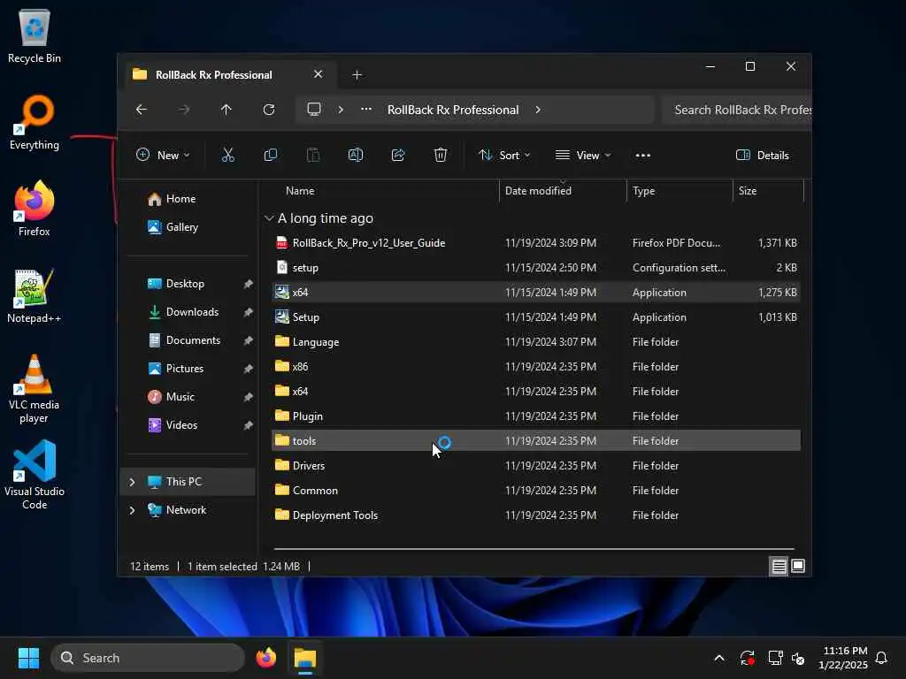Click the forward navigation arrow

(184, 110)
